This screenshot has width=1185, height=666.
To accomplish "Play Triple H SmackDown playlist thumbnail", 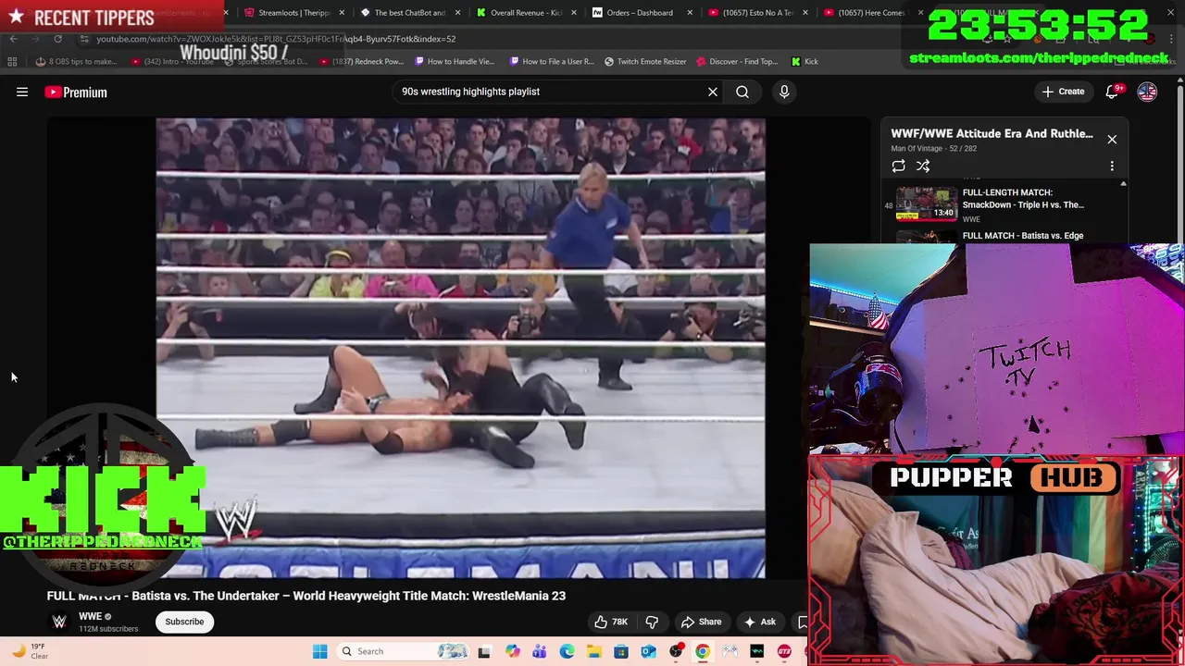I will pos(927,204).
